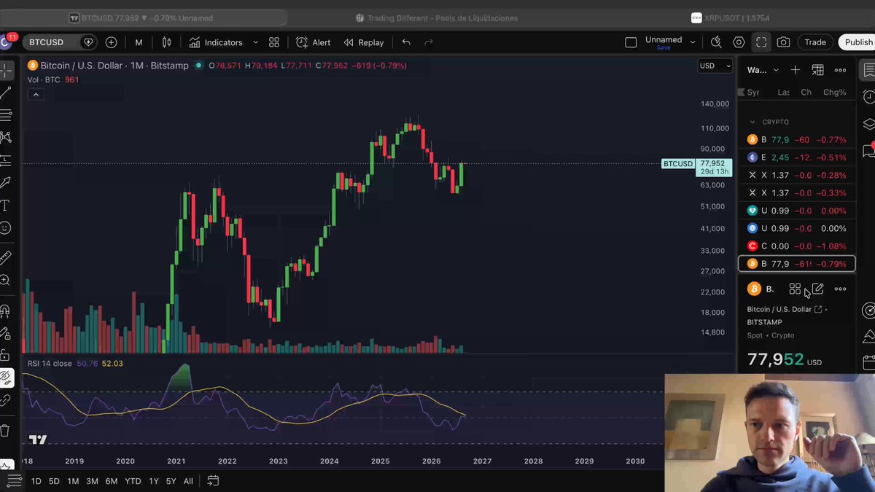
Task: Open indicator templates grid
Action: (x=274, y=42)
